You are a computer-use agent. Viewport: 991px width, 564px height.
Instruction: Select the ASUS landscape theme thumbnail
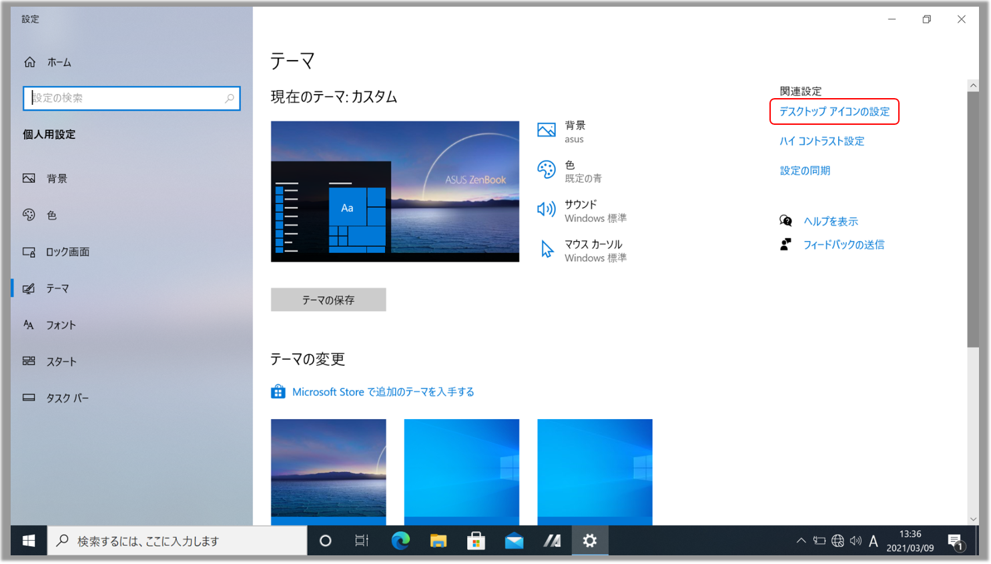(328, 472)
